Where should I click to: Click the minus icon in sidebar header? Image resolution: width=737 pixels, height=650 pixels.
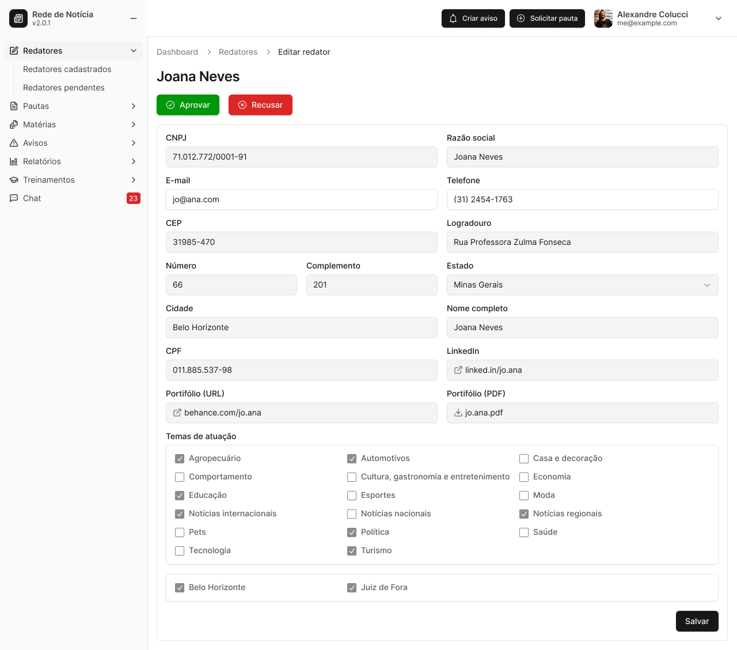click(x=134, y=18)
